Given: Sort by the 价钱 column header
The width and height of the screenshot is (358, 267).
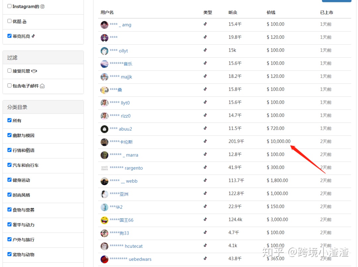Looking at the screenshot, I should pyautogui.click(x=271, y=13).
